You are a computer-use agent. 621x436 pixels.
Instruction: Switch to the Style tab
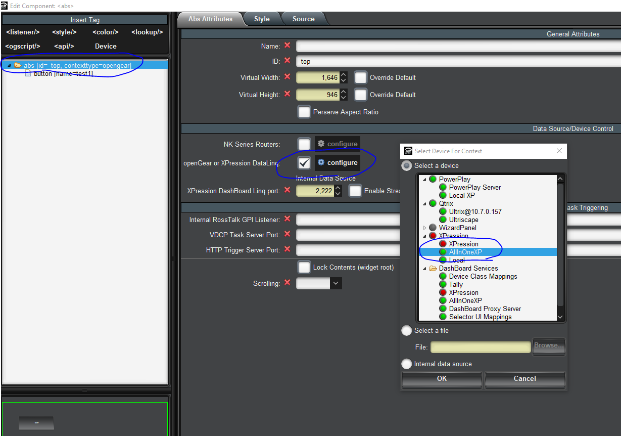[262, 19]
